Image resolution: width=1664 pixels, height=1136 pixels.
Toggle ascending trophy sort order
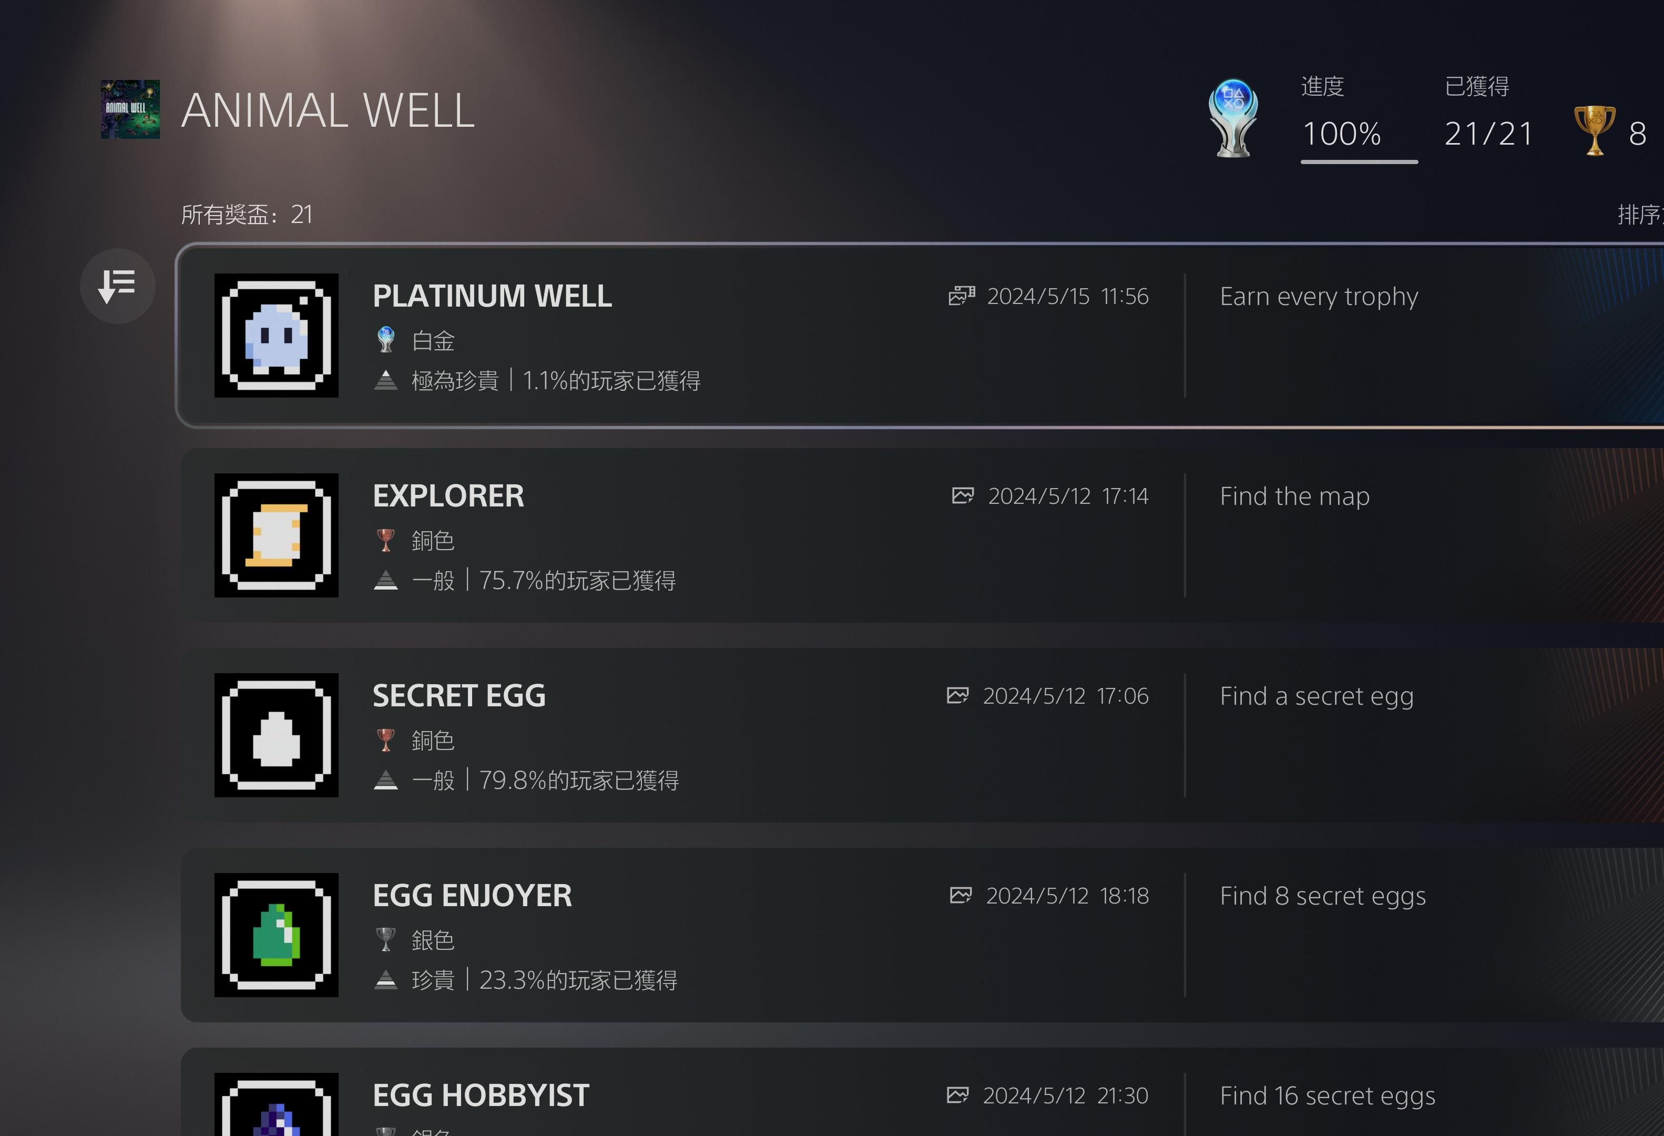click(120, 280)
